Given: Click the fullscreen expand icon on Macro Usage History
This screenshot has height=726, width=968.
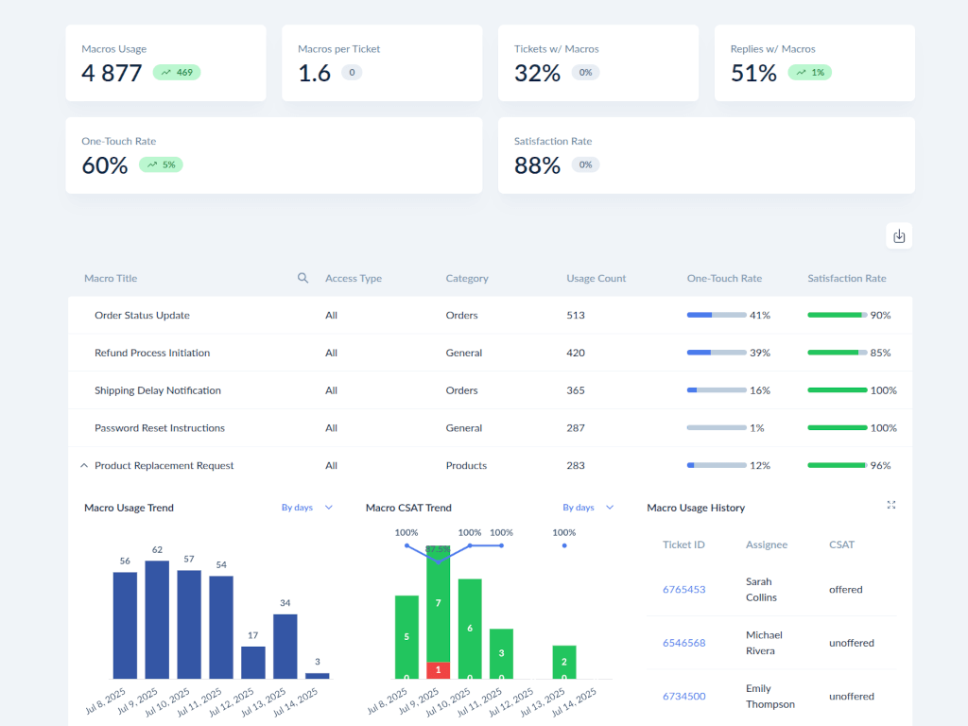Looking at the screenshot, I should (890, 506).
